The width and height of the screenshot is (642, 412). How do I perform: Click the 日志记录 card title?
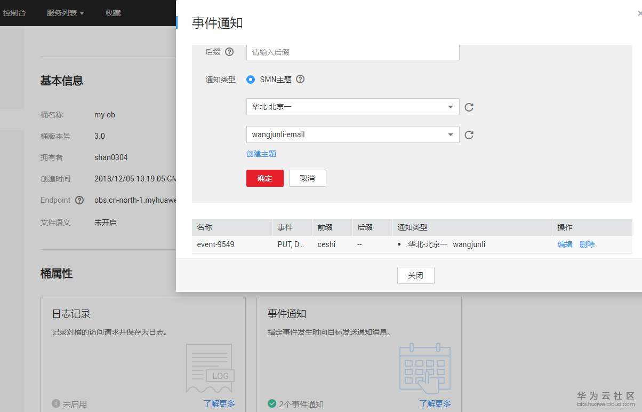click(x=71, y=314)
